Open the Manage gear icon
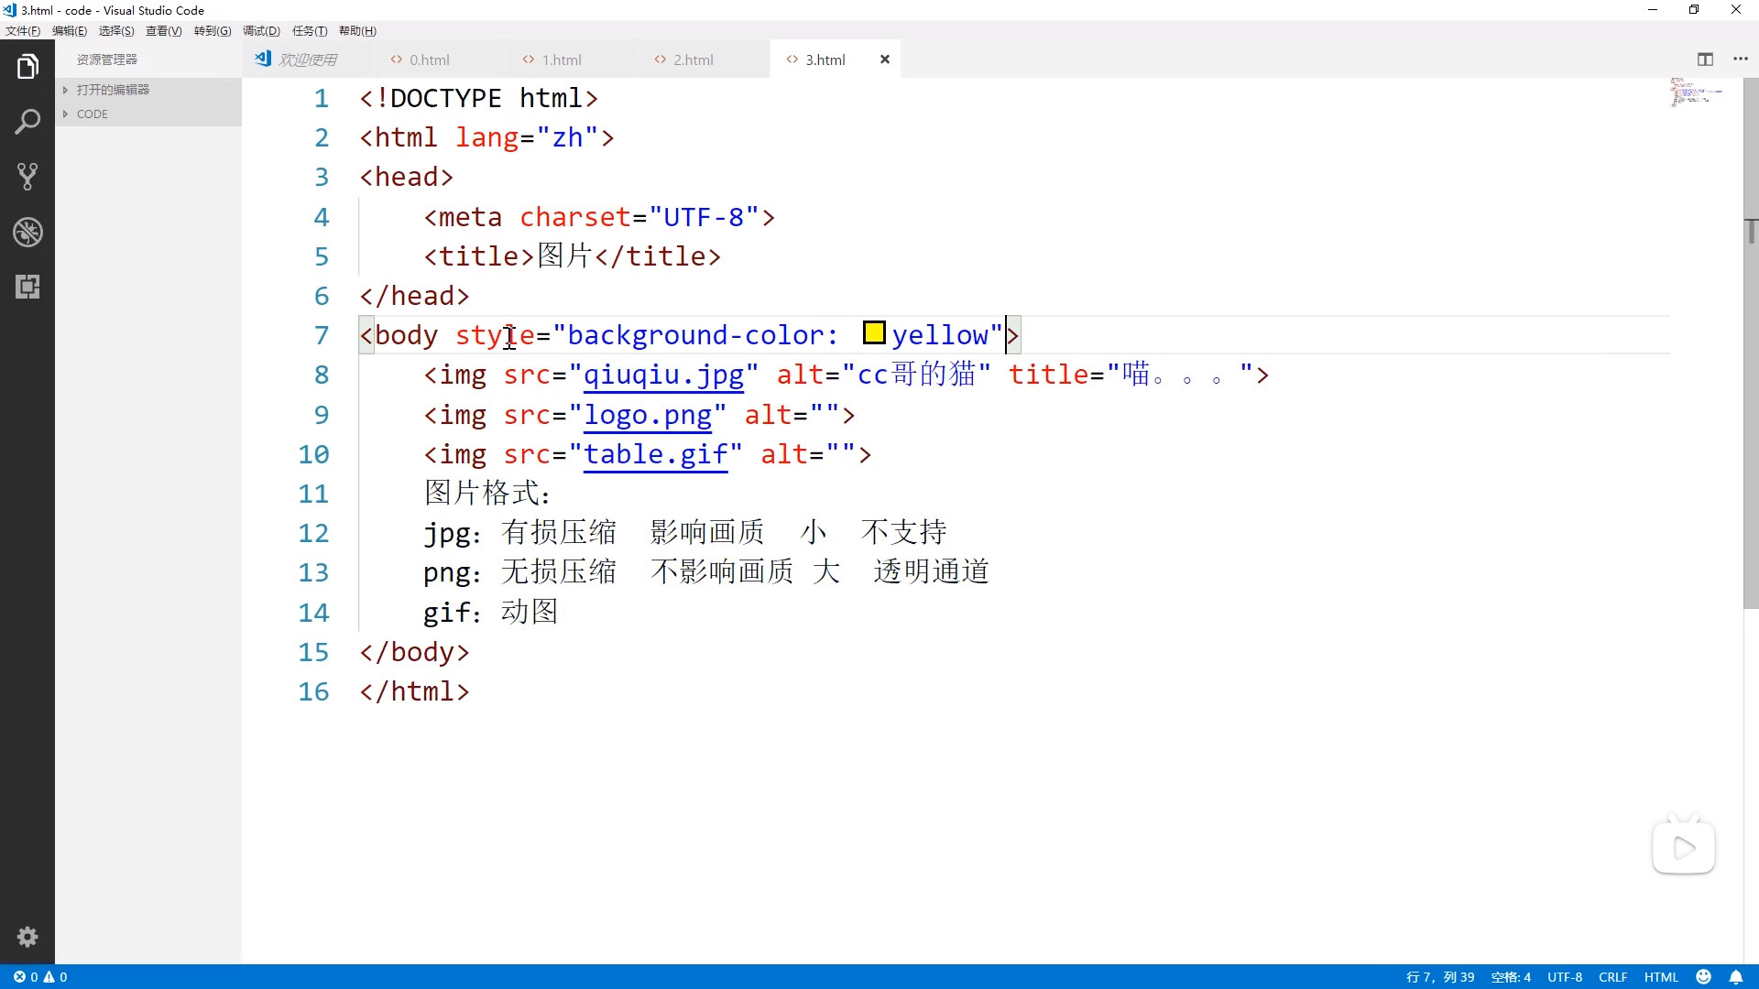The width and height of the screenshot is (1759, 989). click(x=27, y=937)
